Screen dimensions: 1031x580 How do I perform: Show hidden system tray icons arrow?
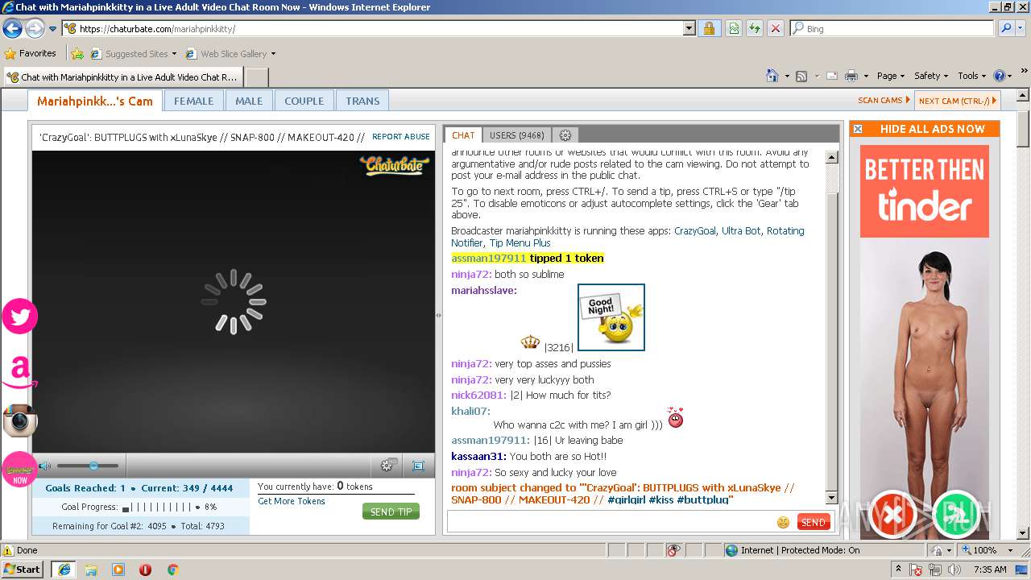click(898, 570)
